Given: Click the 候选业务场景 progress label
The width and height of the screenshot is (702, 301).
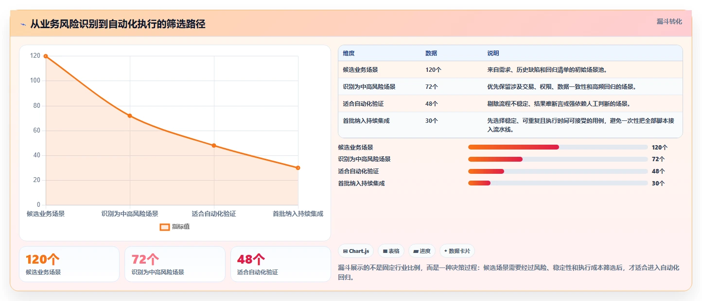Looking at the screenshot, I should point(355,147).
